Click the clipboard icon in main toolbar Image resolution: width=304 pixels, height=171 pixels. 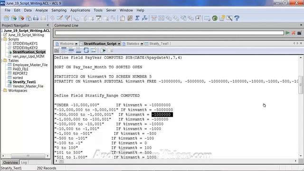(x=123, y=18)
